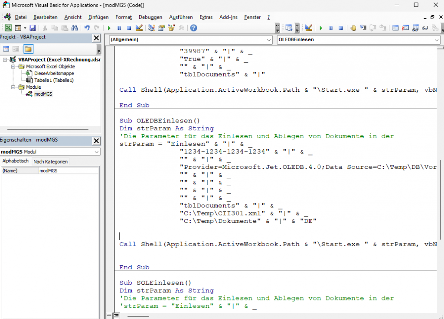The height and width of the screenshot is (319, 444).
Task: Select DieseArbeitsmappe in the project tree
Action: point(54,74)
